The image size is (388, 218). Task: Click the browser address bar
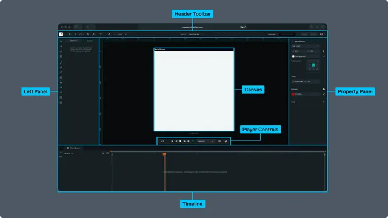coord(193,27)
